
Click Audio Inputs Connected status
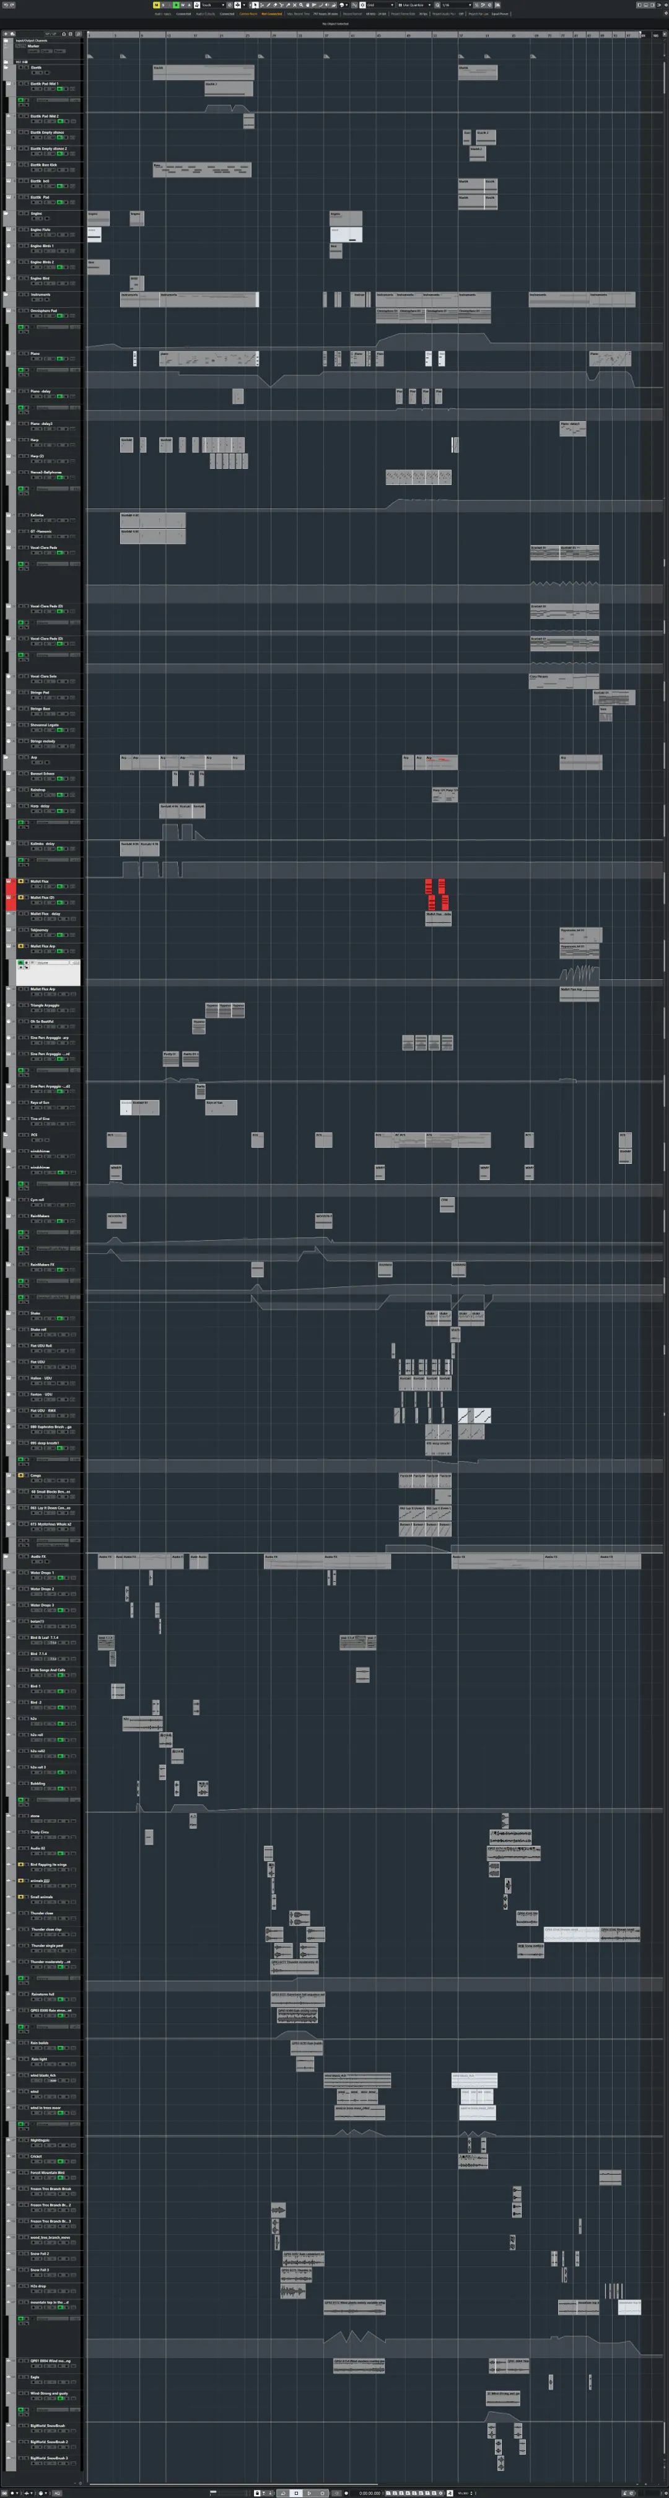tap(183, 14)
